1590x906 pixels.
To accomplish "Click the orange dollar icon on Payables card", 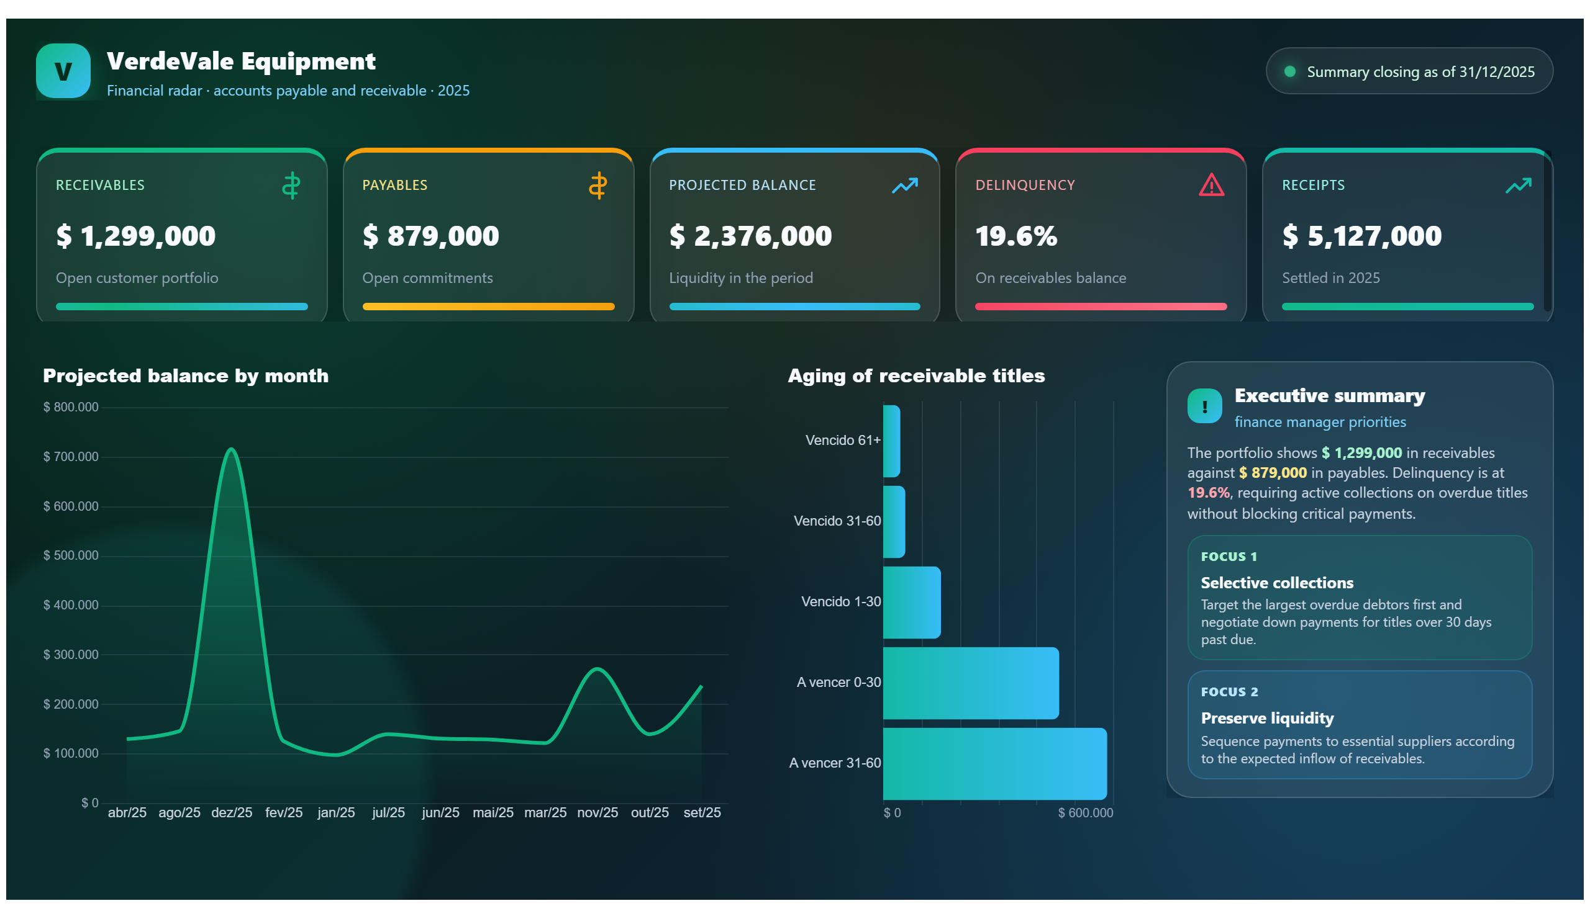I will (598, 186).
